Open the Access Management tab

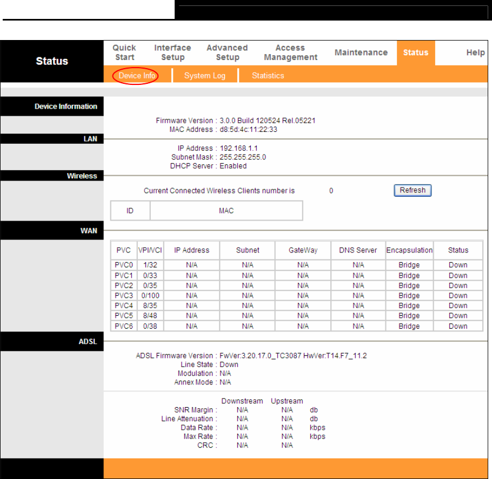[x=290, y=52]
